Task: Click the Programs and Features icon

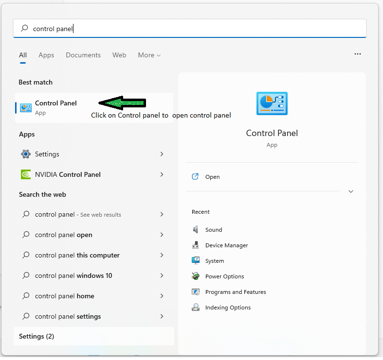Action: click(196, 292)
